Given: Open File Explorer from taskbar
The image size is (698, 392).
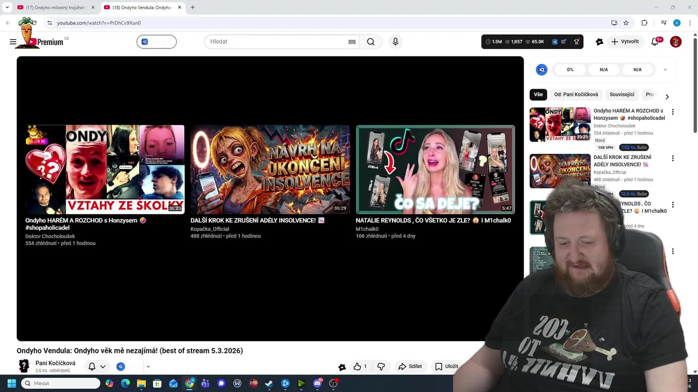Looking at the screenshot, I should 141,383.
